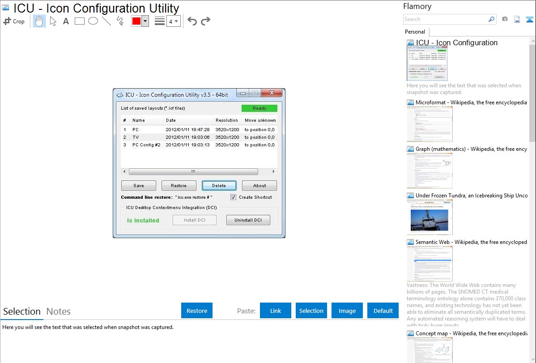Click the ICU window title icon
This screenshot has width=536, height=363.
119,95
